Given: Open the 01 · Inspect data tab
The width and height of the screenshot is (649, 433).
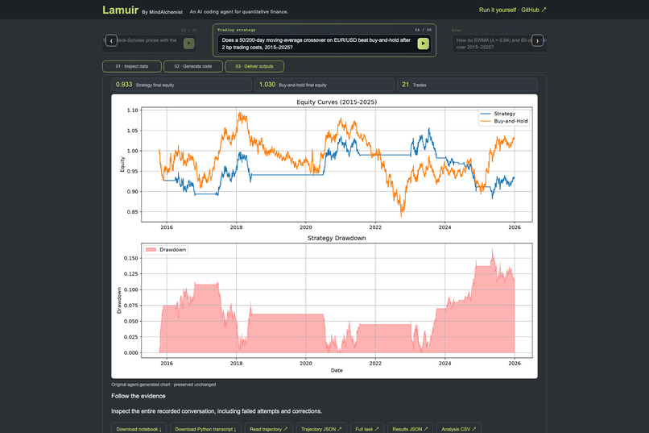Looking at the screenshot, I should tap(131, 66).
